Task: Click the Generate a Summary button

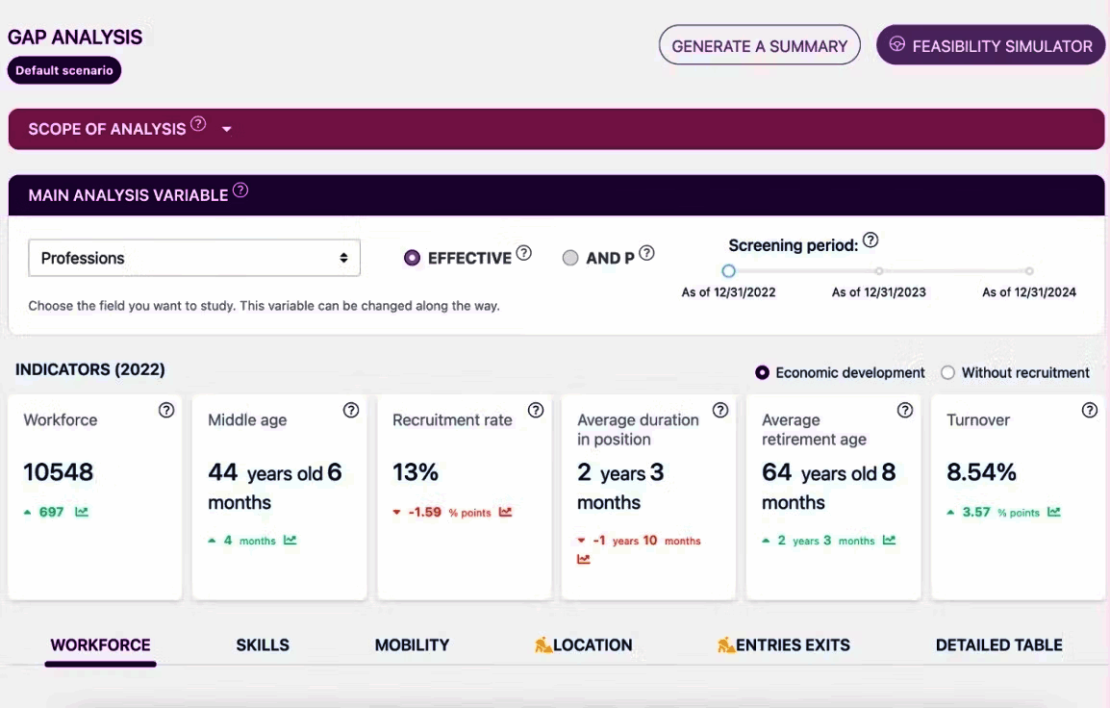Action: [x=759, y=44]
